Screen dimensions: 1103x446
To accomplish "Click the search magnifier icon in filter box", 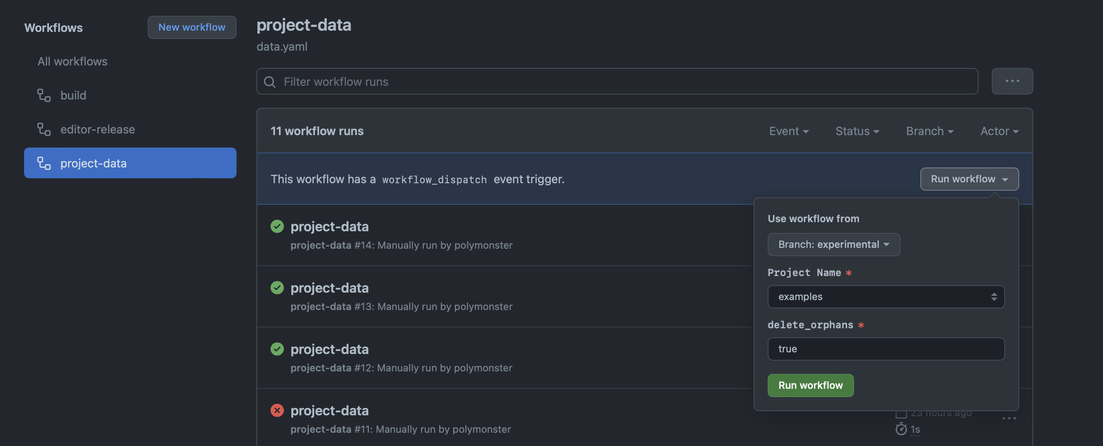I will [269, 82].
